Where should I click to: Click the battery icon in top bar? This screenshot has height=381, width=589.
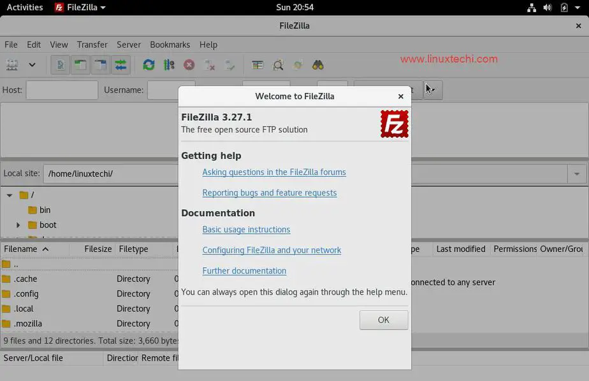click(x=564, y=8)
